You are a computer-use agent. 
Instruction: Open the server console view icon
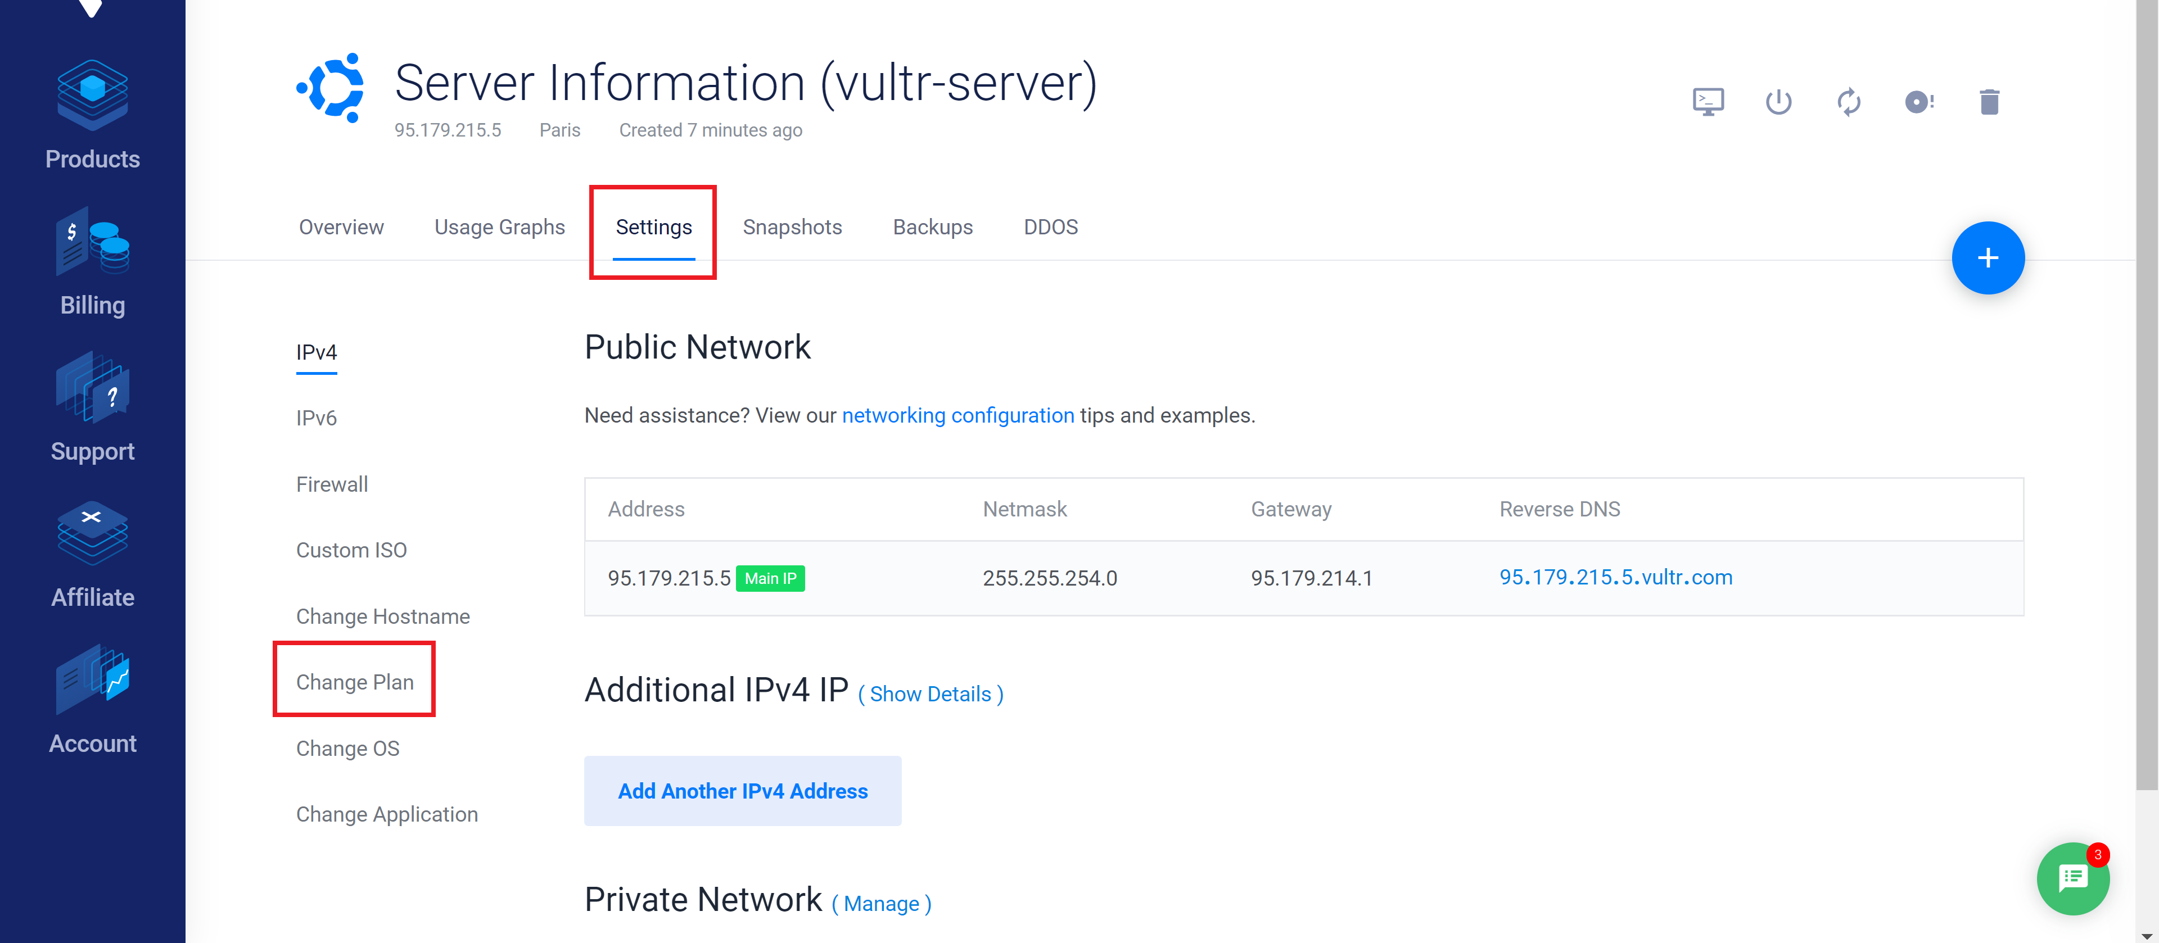click(x=1708, y=102)
